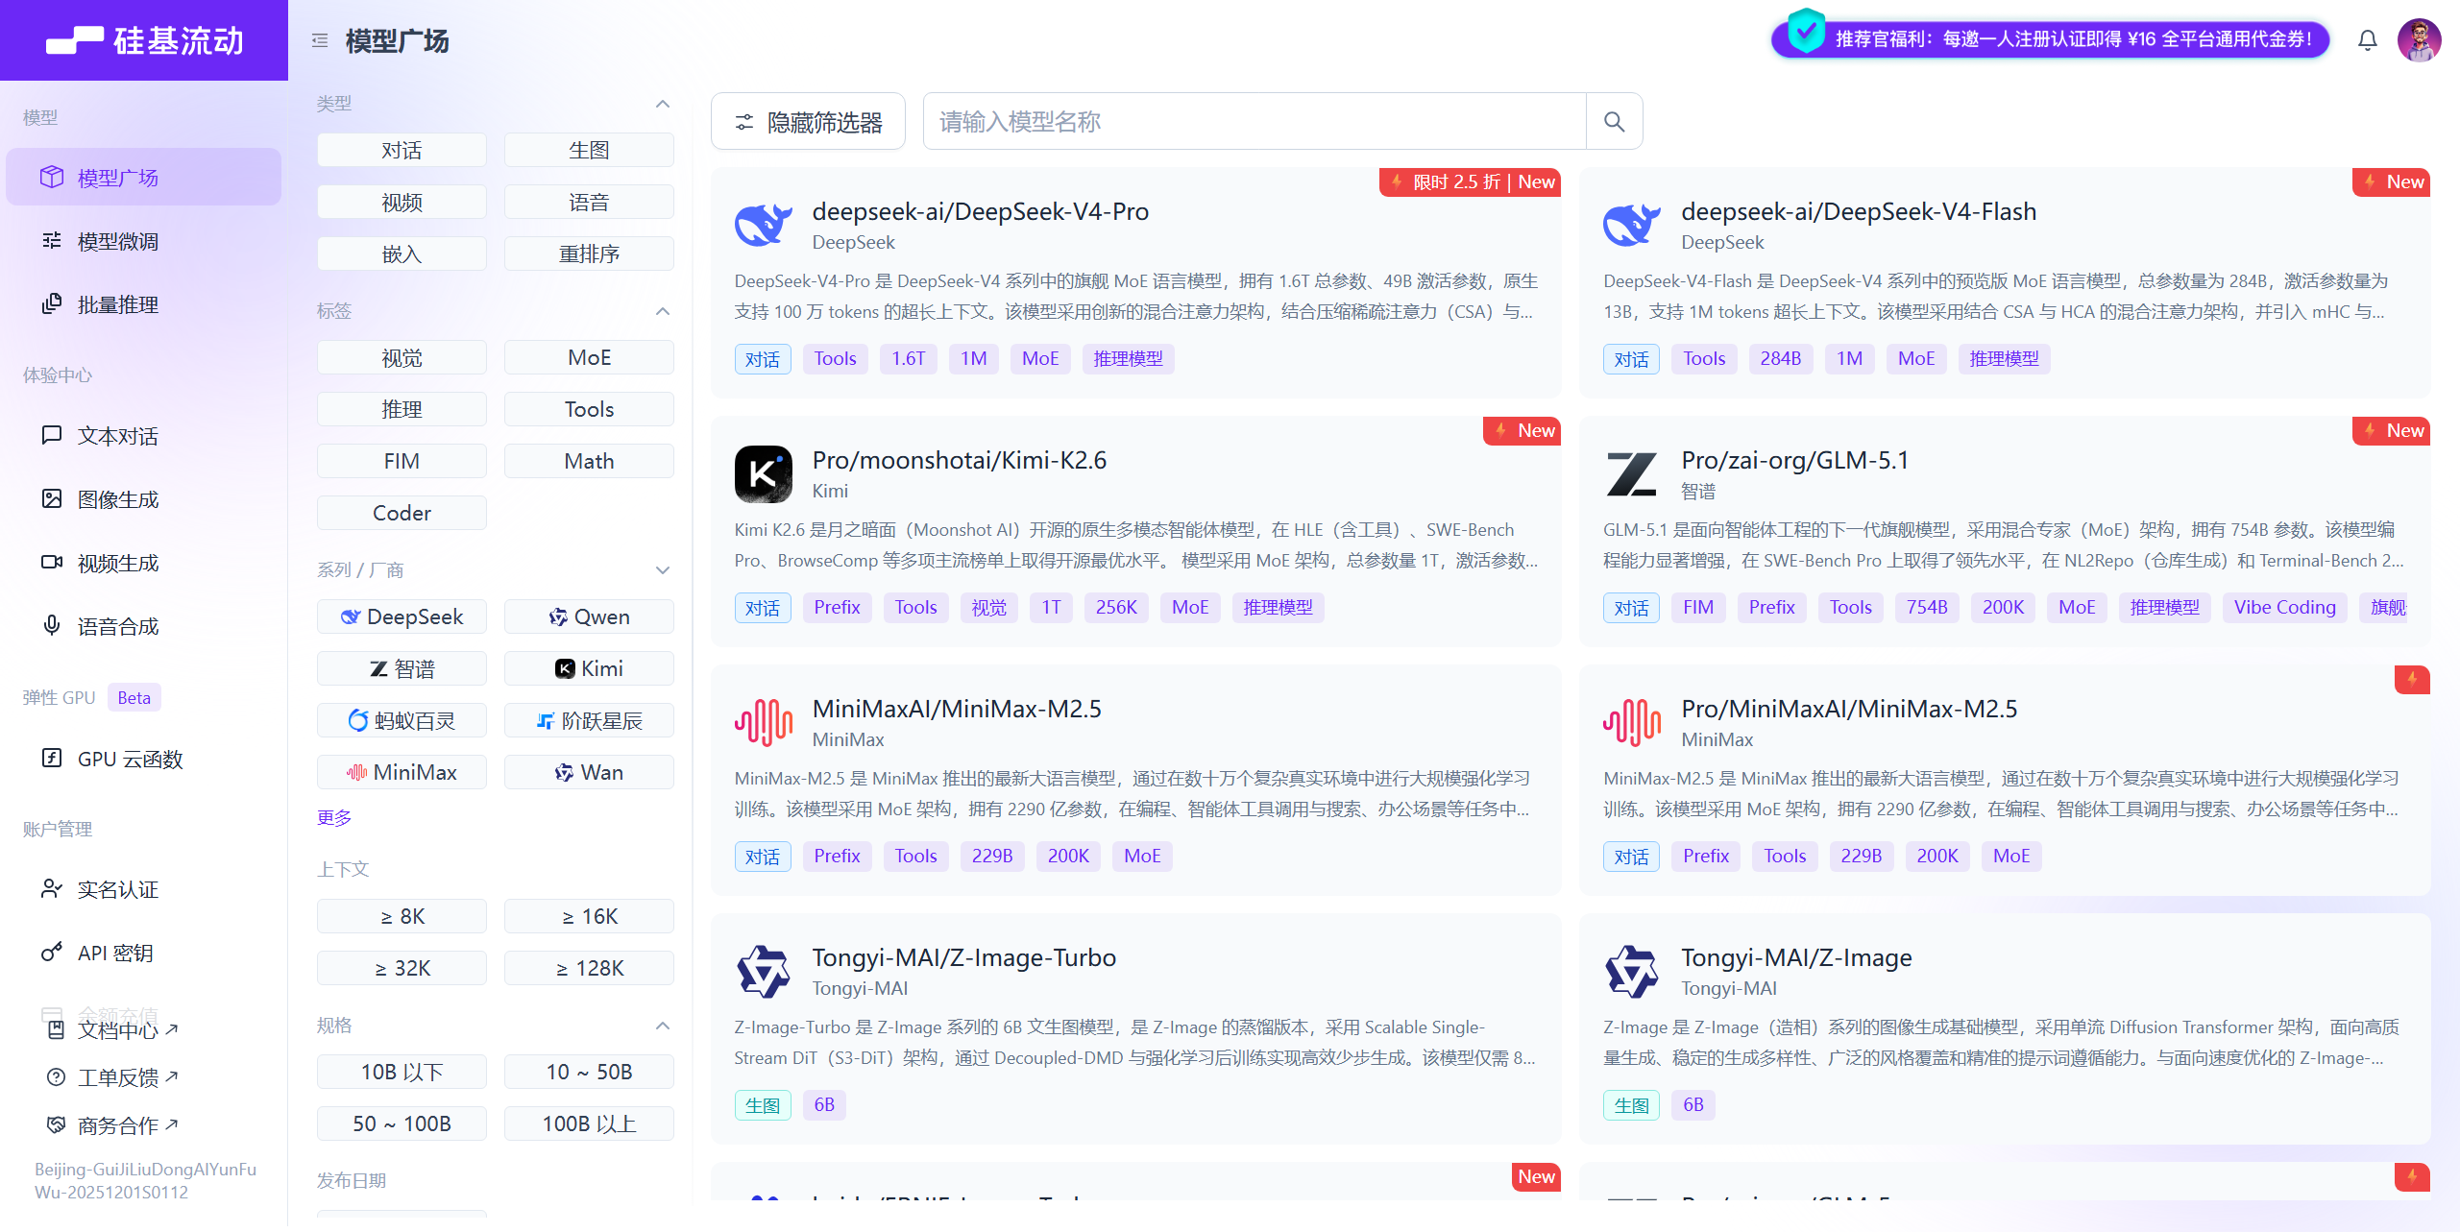Collapse the 类型 filter section
This screenshot has width=2460, height=1232.
tap(663, 104)
